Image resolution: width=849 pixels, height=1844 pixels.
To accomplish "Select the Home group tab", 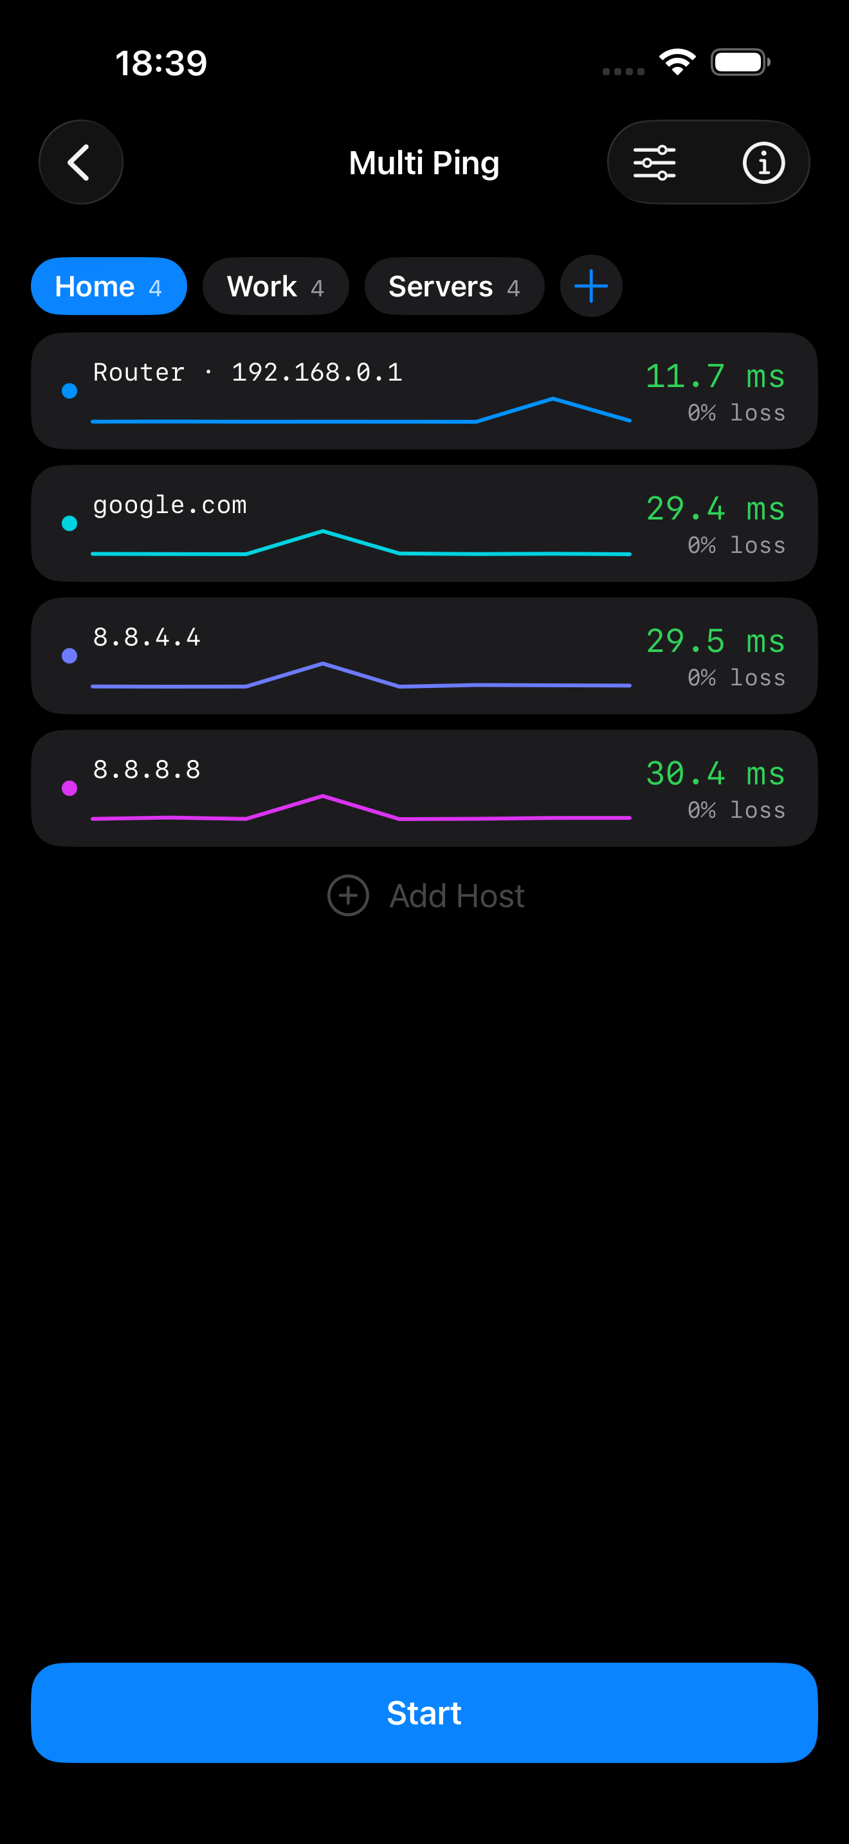I will coord(109,286).
